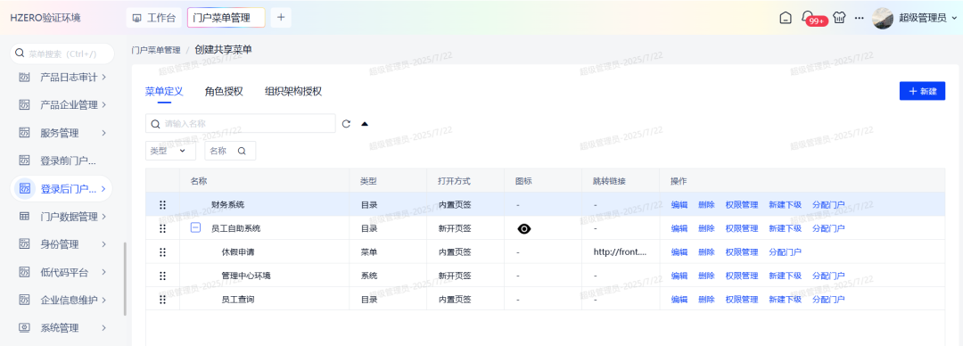Click drag handle of 财务系统 row

[163, 204]
